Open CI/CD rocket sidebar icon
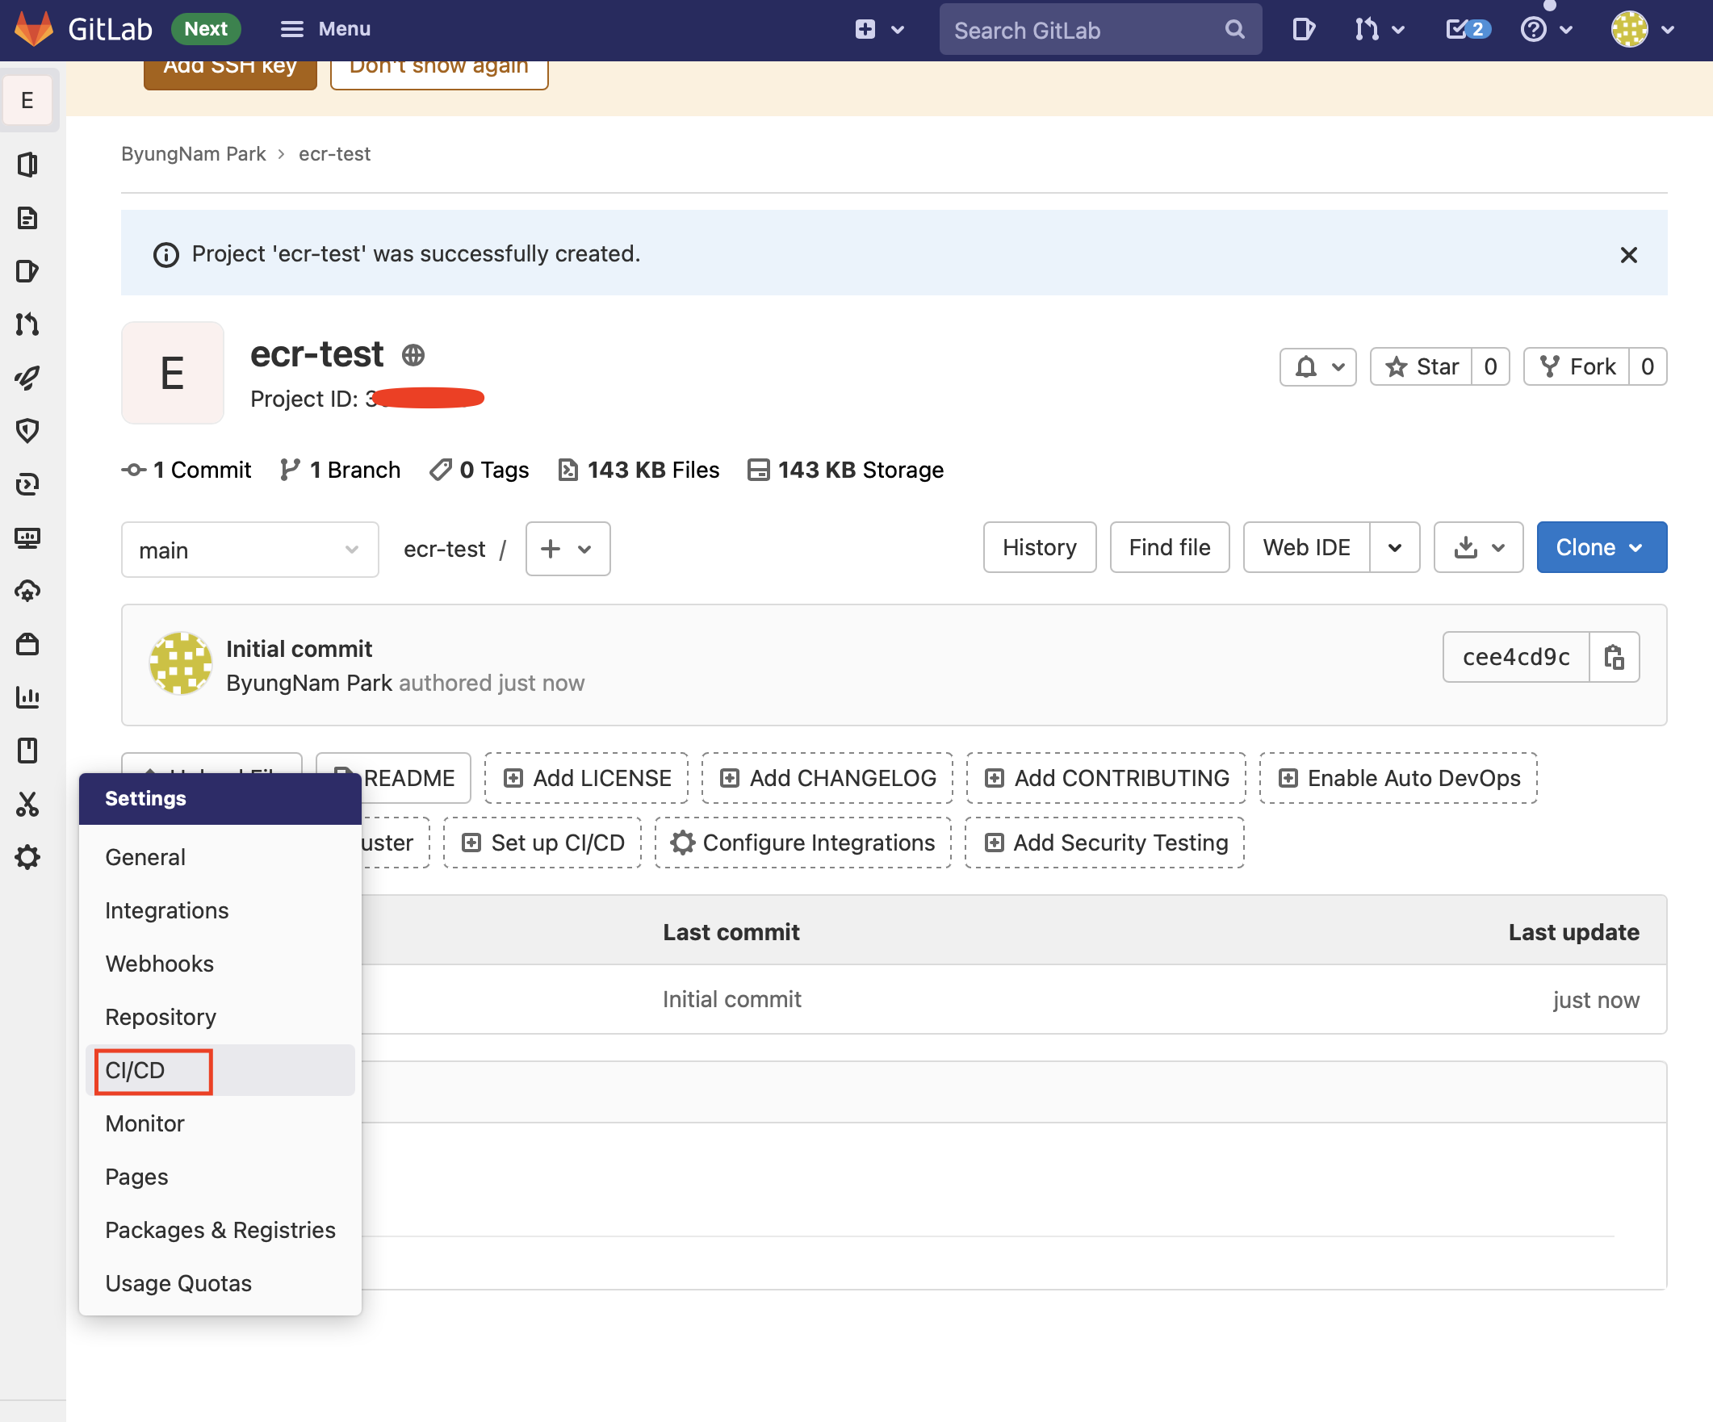 (x=27, y=378)
